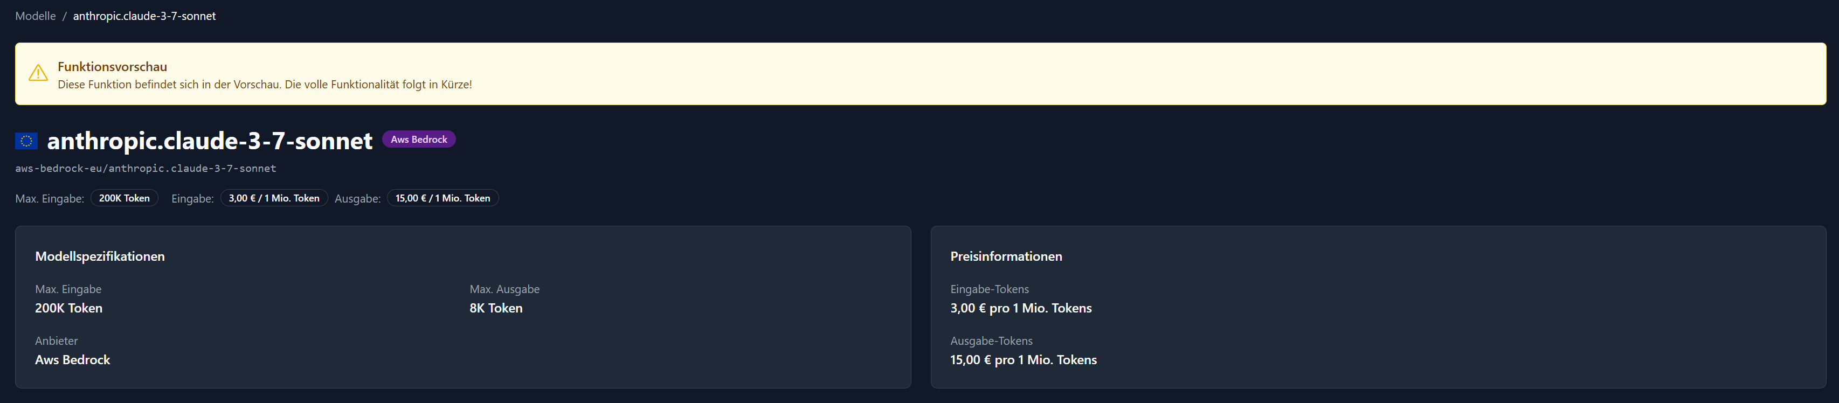This screenshot has width=1839, height=403.
Task: Click the Ausgabe-Tokens label in the pricing card
Action: coord(991,341)
